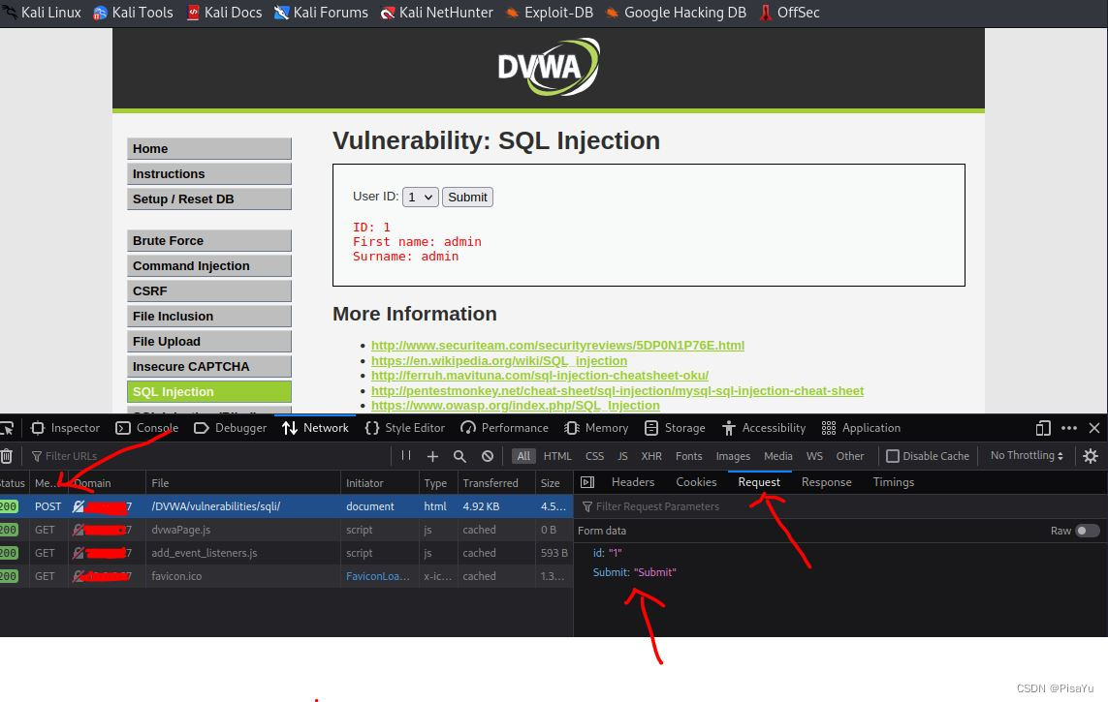Open network settings gear icon
The height and width of the screenshot is (702, 1108).
coord(1091,456)
